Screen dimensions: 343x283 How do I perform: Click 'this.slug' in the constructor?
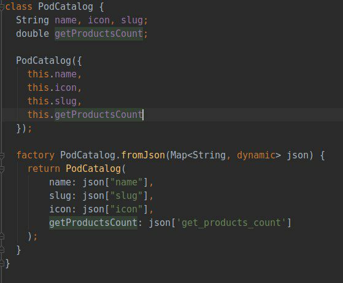52,101
